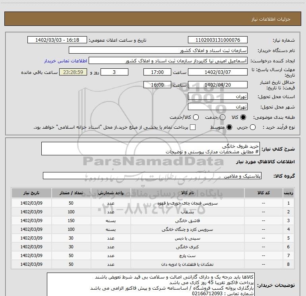Click the جزئیات اطلاعات نیاز header title

(x=271, y=19)
